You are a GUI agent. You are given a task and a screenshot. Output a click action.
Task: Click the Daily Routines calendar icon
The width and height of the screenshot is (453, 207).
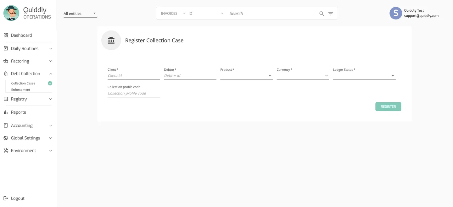(x=6, y=48)
